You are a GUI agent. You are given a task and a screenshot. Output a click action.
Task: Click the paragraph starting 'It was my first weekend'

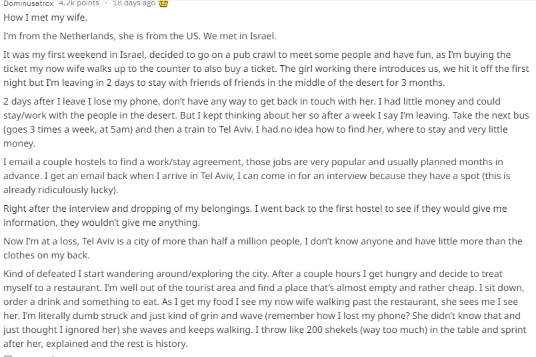(x=266, y=69)
